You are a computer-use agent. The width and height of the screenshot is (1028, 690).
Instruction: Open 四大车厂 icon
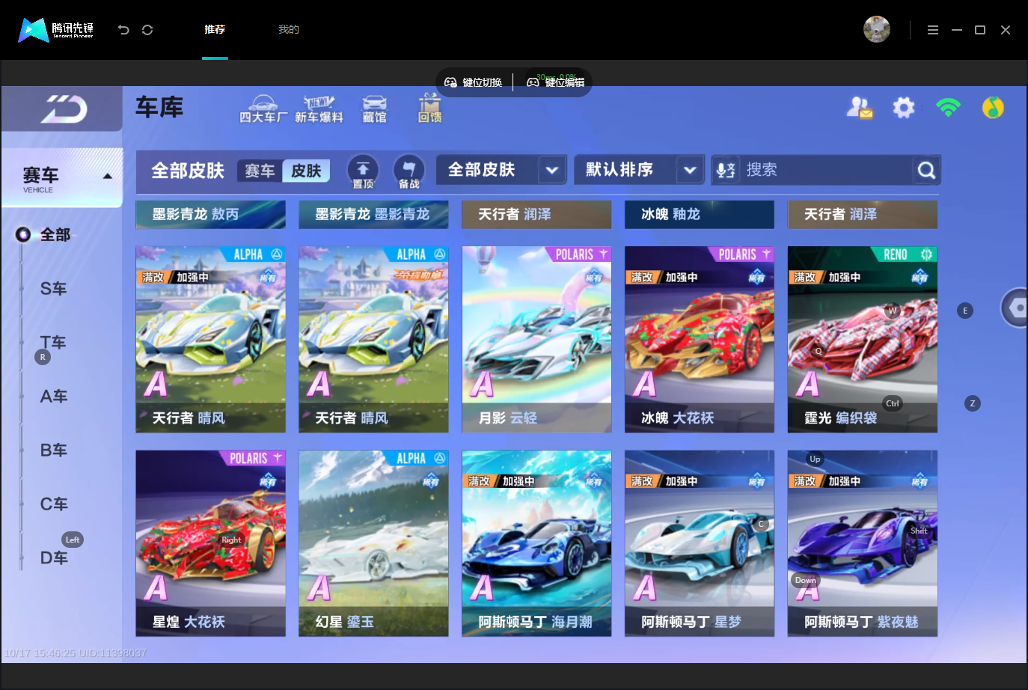263,109
